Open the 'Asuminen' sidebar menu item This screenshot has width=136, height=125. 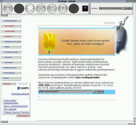click(11, 57)
